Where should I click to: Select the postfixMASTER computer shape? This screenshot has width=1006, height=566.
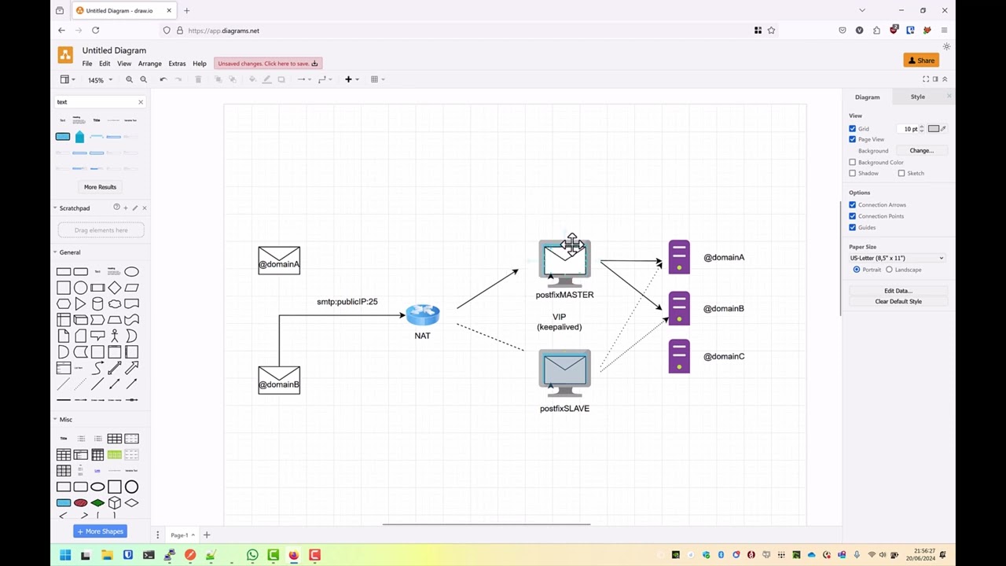pos(564,263)
